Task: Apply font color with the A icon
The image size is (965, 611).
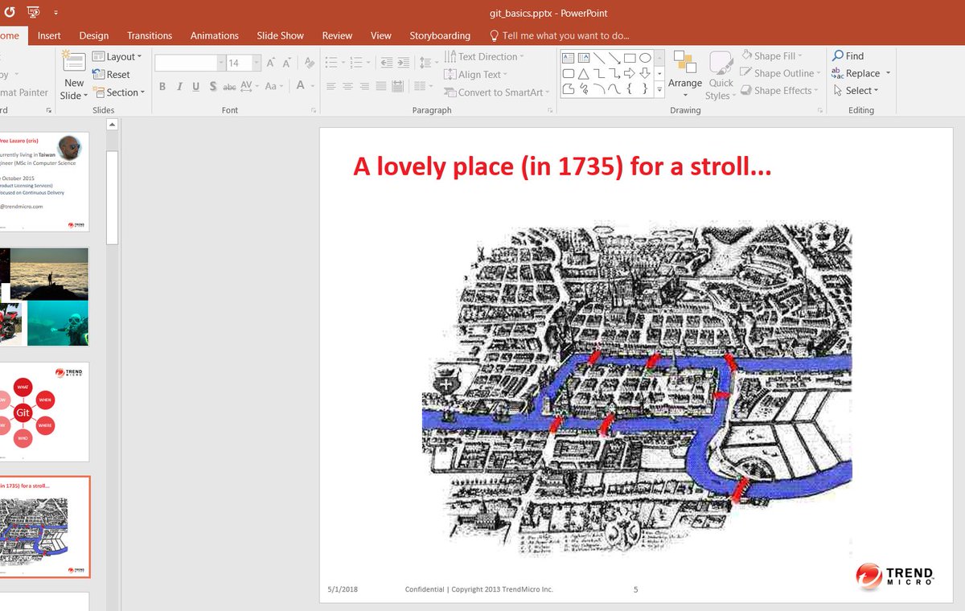Action: tap(301, 86)
